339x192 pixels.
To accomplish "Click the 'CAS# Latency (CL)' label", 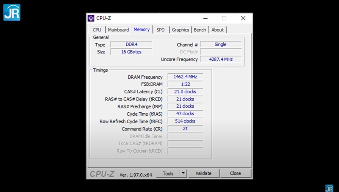I will (x=143, y=92).
